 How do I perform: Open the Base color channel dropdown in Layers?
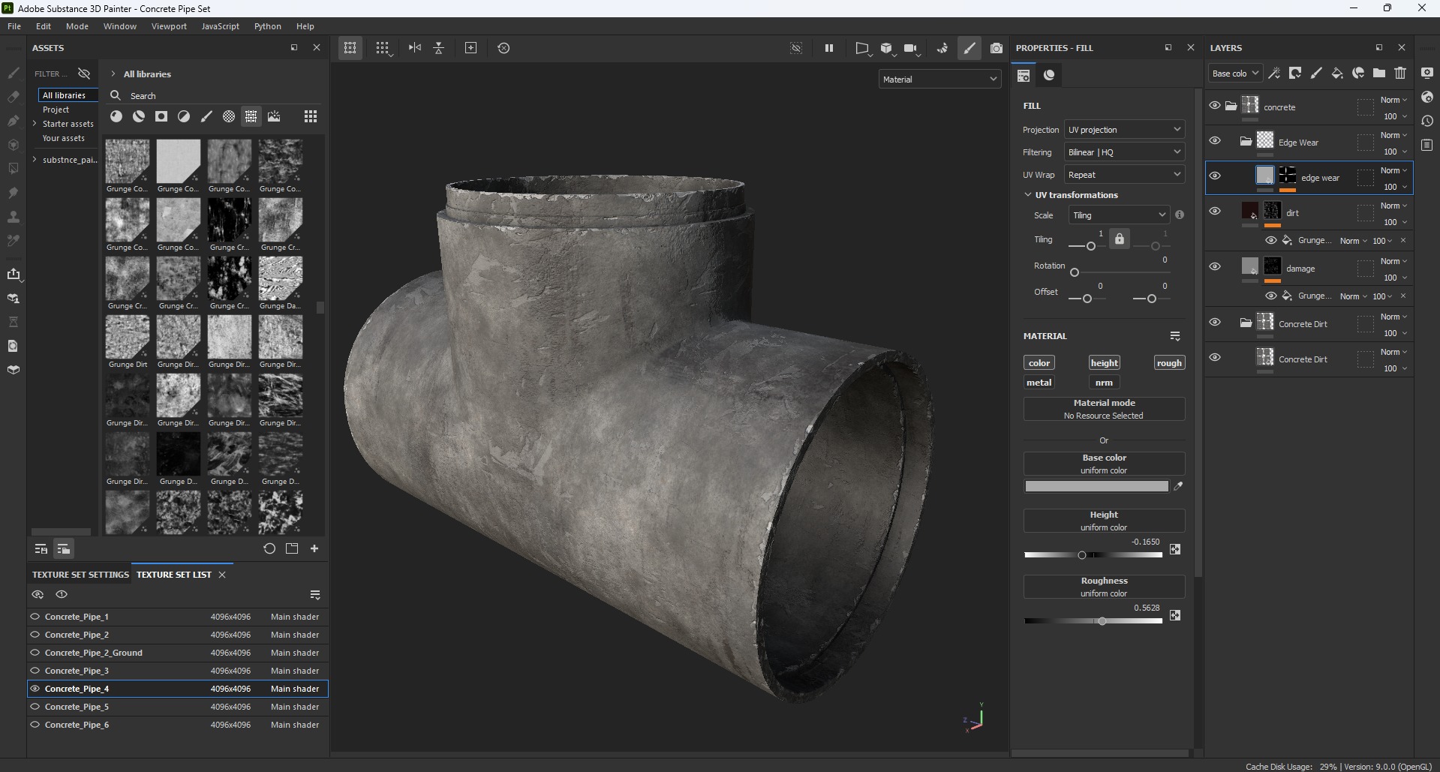click(1235, 74)
